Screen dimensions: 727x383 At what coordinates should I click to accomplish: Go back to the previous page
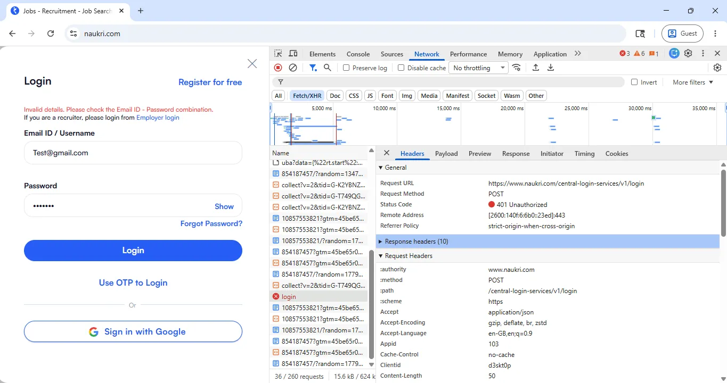pos(12,34)
